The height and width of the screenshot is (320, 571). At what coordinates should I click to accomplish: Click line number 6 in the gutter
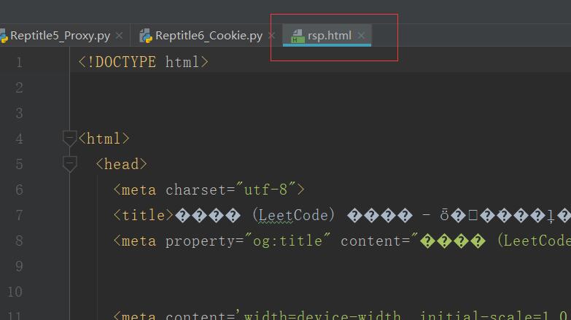[18, 190]
